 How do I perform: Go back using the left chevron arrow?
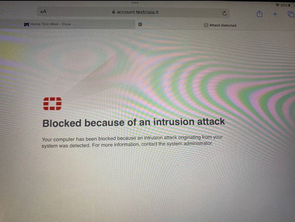pos(2,11)
